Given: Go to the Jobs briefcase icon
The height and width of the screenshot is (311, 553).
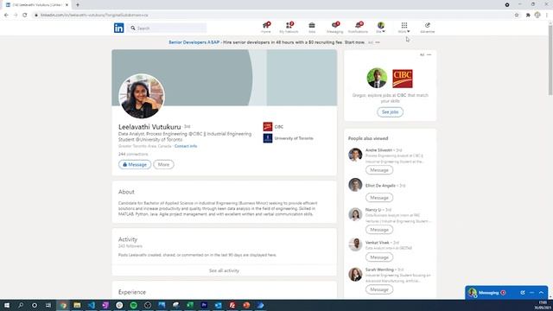Looking at the screenshot, I should click(x=312, y=28).
